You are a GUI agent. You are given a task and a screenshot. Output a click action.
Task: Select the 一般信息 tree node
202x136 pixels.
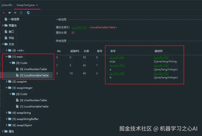click(x=14, y=19)
